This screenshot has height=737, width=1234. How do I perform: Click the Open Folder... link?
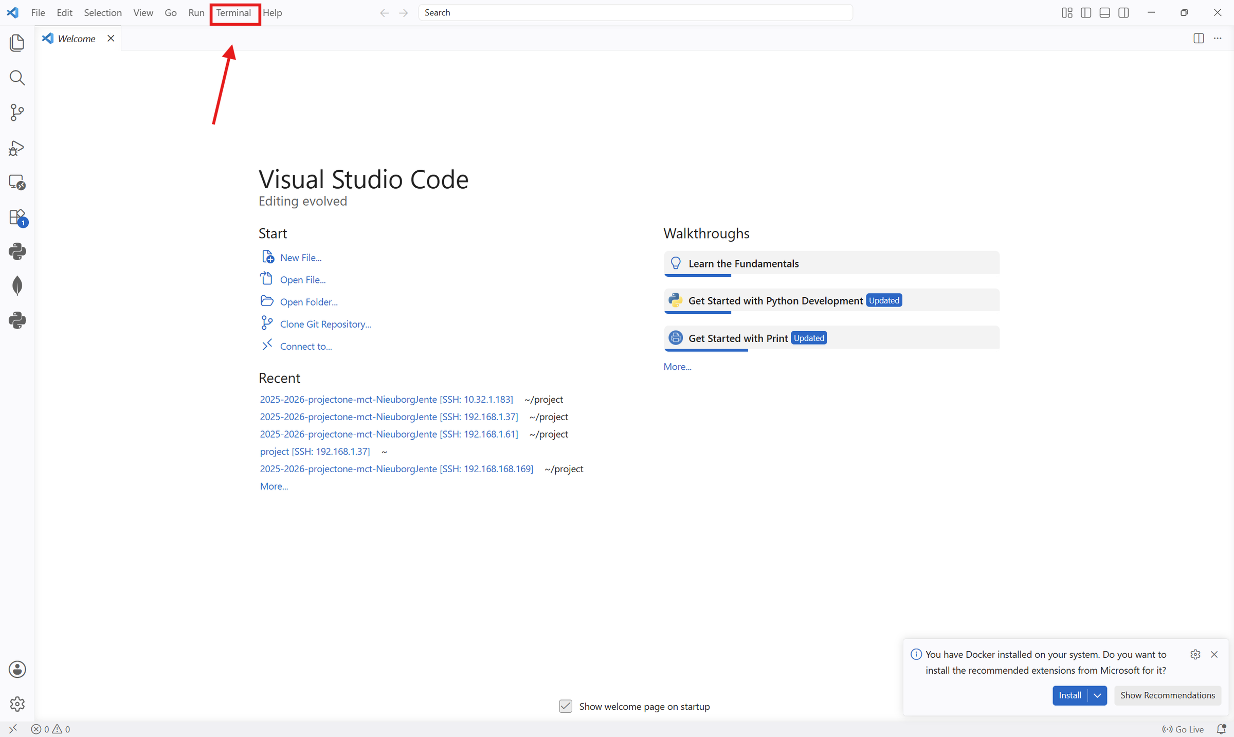pyautogui.click(x=309, y=302)
